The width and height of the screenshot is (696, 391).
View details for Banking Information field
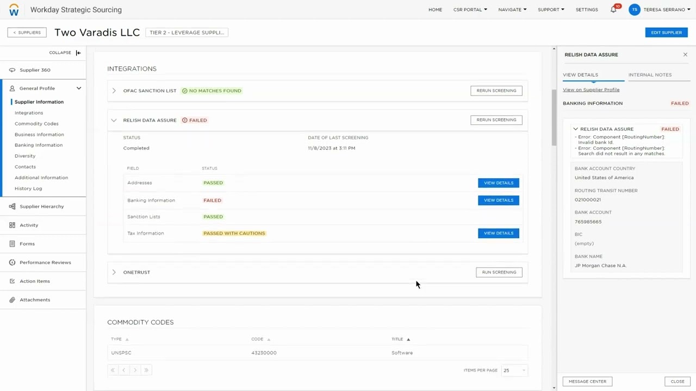click(x=499, y=200)
